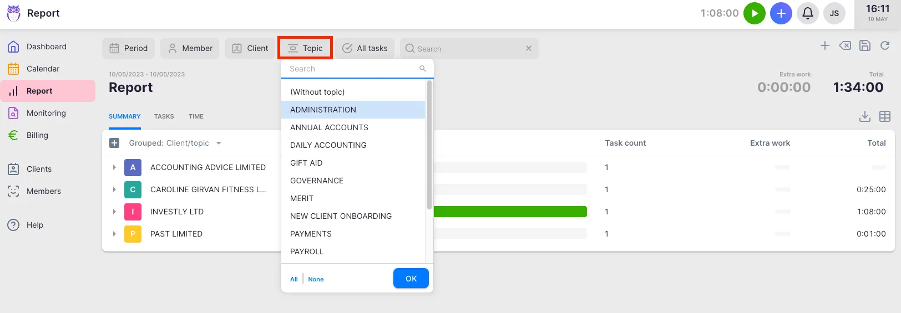Viewport: 901px width, 313px height.
Task: Expand the INVESTLY LTD row
Action: (x=114, y=212)
